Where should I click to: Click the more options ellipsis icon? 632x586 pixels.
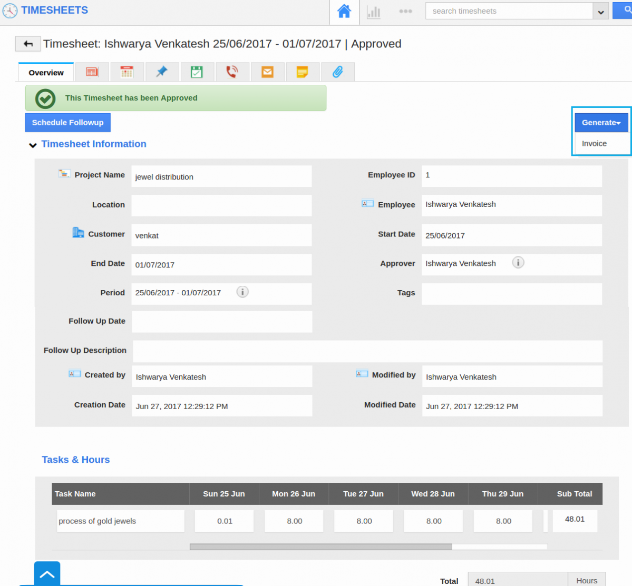pyautogui.click(x=405, y=11)
